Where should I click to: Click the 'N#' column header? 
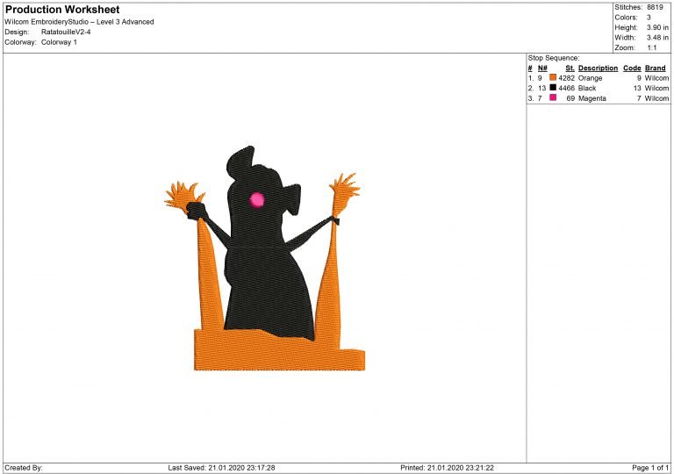[542, 68]
